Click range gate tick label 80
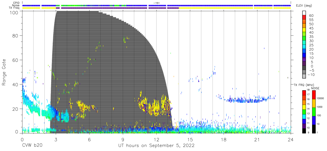This screenshot has width=327, height=151. click(x=16, y=35)
